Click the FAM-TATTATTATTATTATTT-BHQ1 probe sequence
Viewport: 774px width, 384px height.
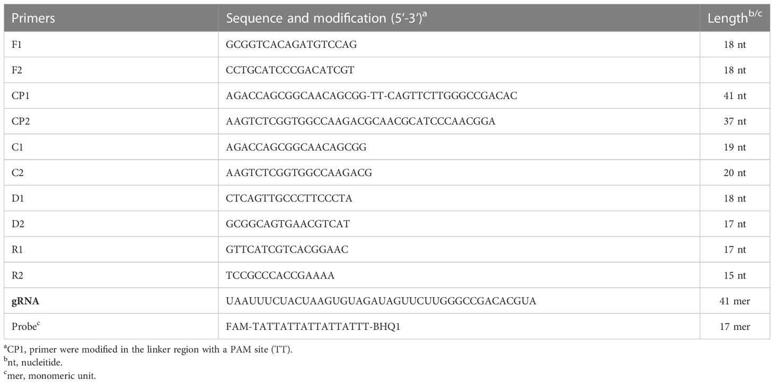[313, 327]
